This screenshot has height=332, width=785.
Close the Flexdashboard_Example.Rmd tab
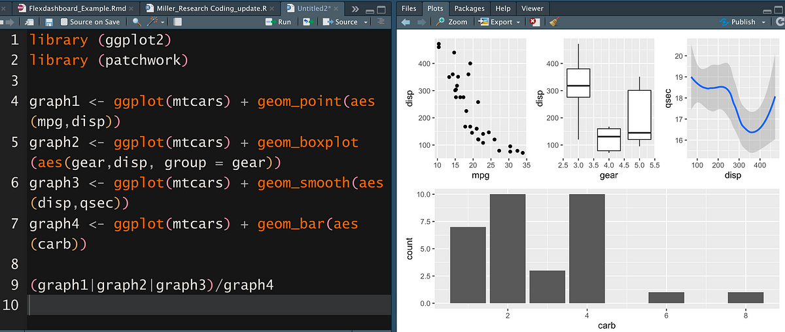[132, 9]
